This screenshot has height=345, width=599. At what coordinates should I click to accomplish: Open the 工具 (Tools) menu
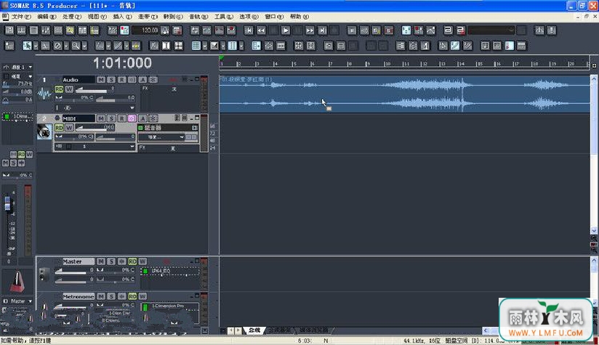pos(223,17)
